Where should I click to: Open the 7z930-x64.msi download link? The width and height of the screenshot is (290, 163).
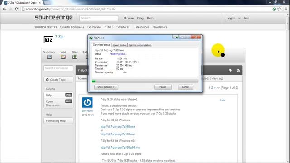point(121,147)
